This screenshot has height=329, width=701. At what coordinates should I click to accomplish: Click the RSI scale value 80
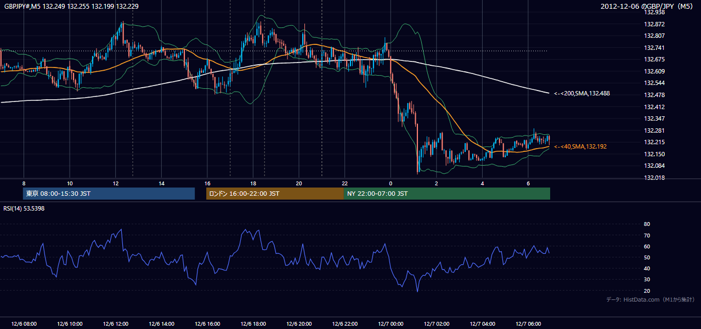click(647, 224)
